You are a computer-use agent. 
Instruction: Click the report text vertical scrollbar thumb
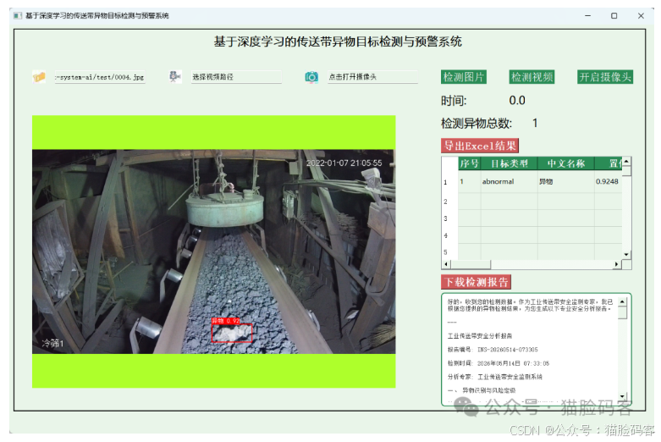(622, 312)
